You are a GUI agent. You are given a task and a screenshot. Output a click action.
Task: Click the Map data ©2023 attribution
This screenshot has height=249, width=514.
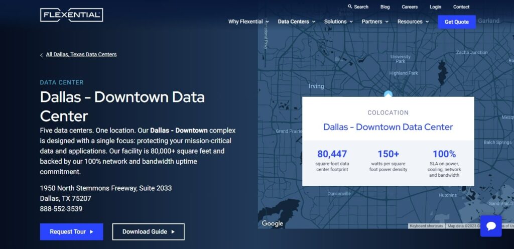463,226
